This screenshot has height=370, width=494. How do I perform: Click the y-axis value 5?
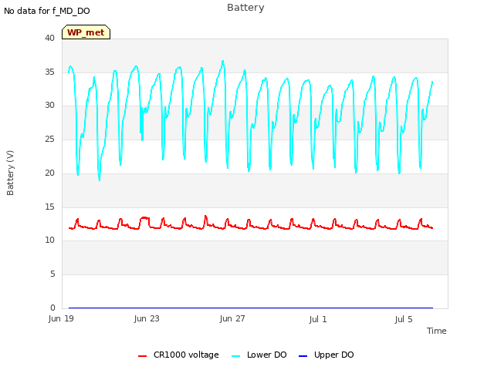(52, 274)
